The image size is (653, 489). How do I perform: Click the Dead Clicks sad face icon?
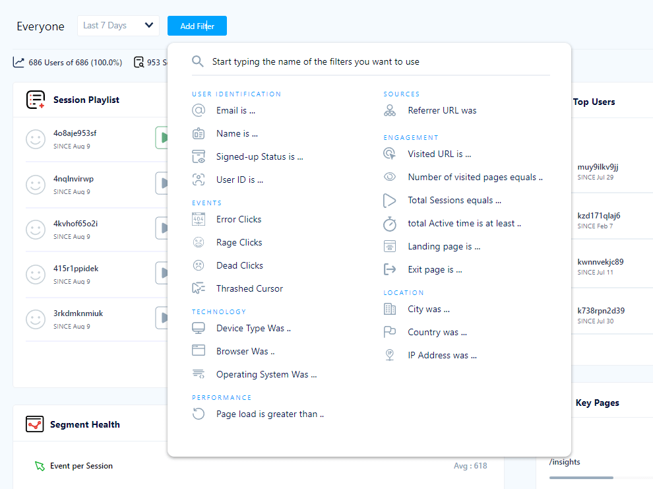pos(198,265)
